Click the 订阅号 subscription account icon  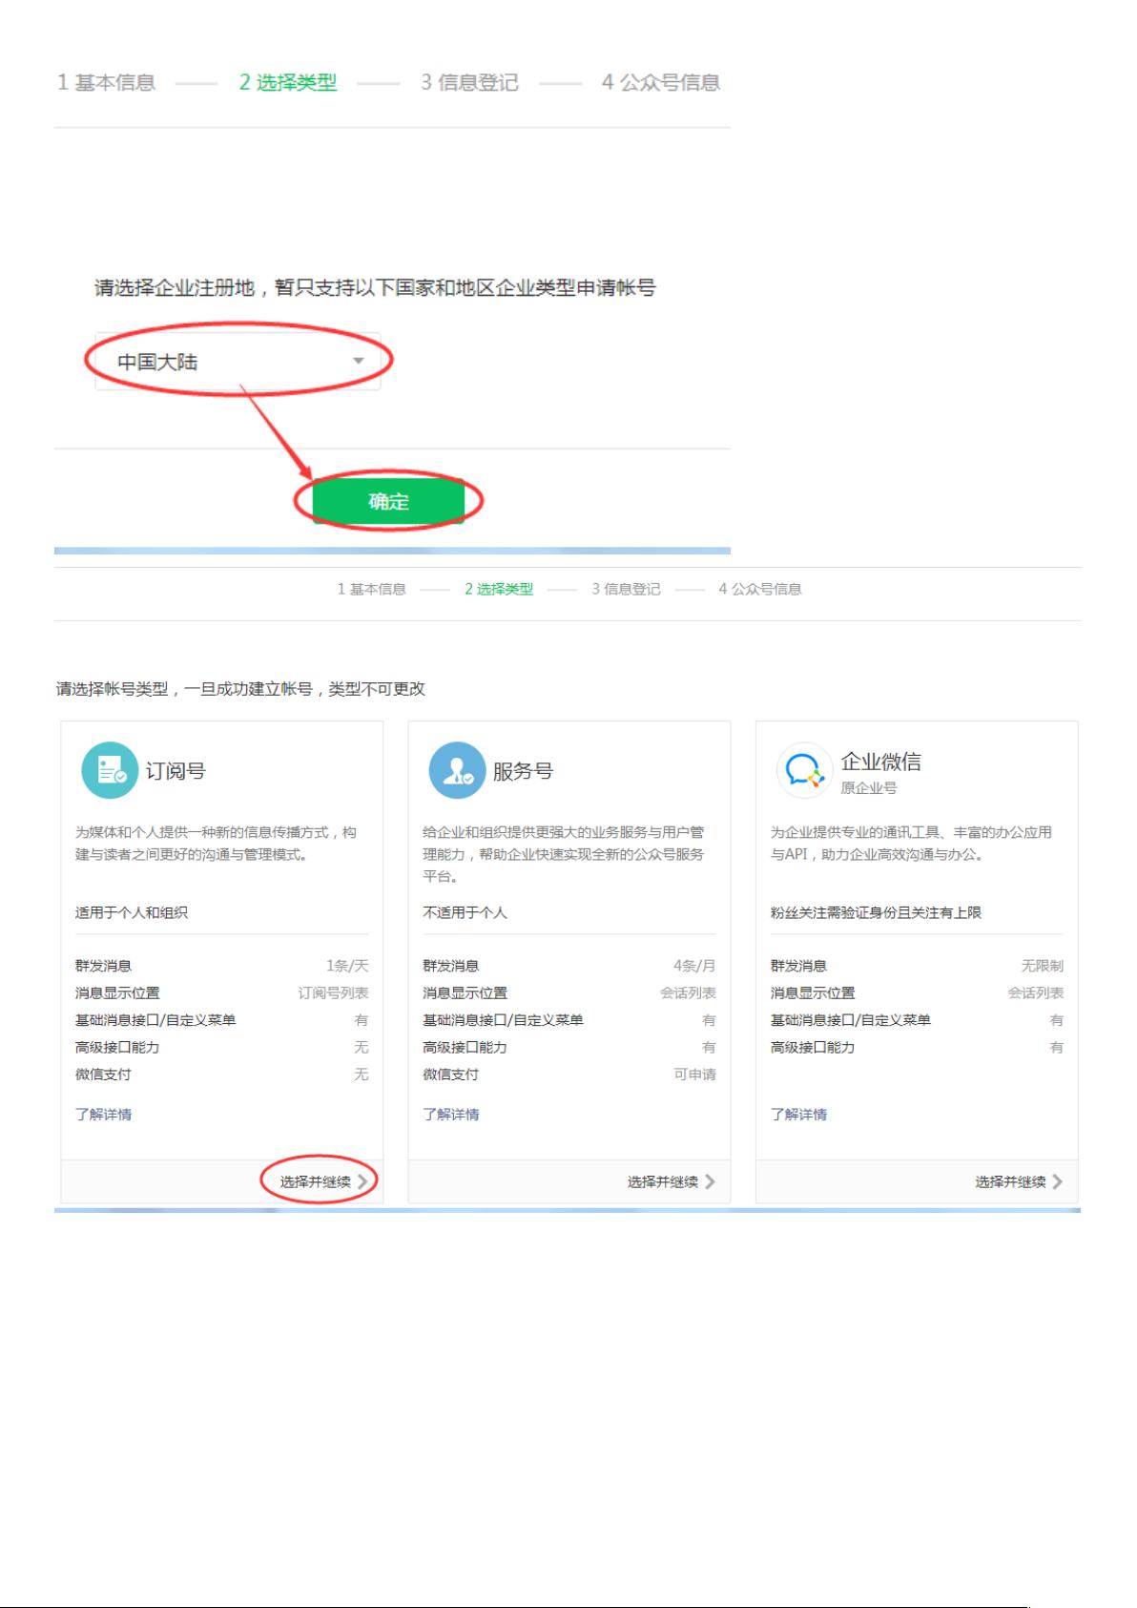110,770
